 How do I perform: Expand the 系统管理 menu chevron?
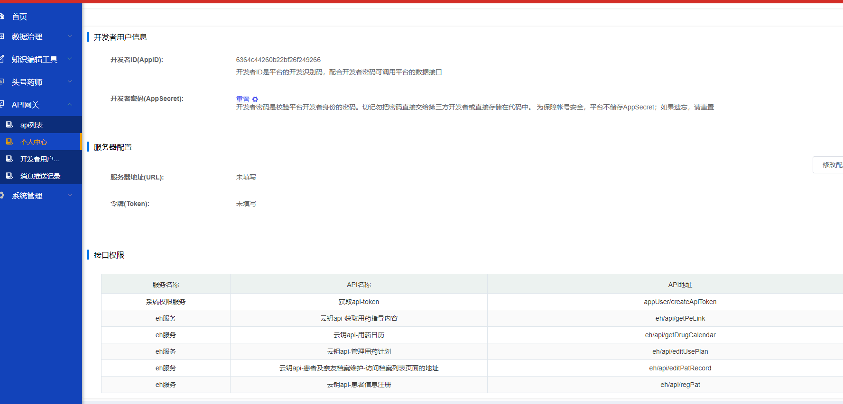[x=70, y=195]
